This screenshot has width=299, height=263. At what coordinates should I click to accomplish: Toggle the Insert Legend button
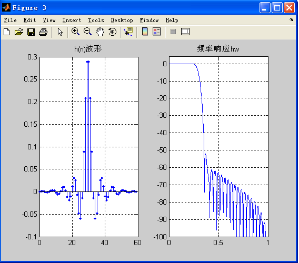157,32
